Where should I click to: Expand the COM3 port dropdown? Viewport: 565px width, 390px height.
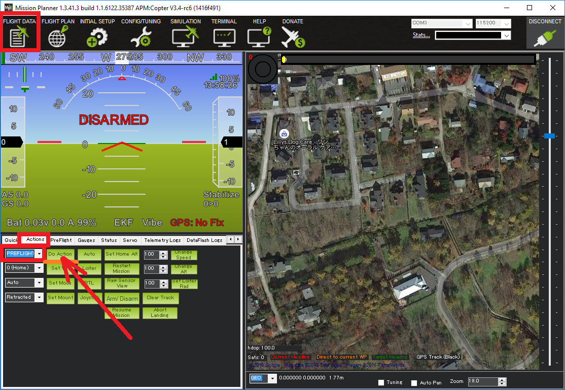pyautogui.click(x=467, y=23)
